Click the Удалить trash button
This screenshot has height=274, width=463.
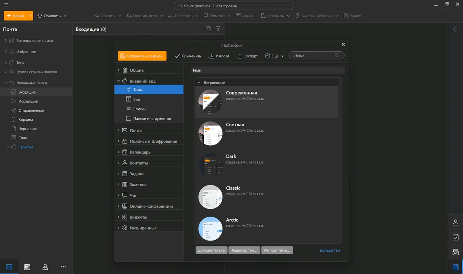[353, 16]
